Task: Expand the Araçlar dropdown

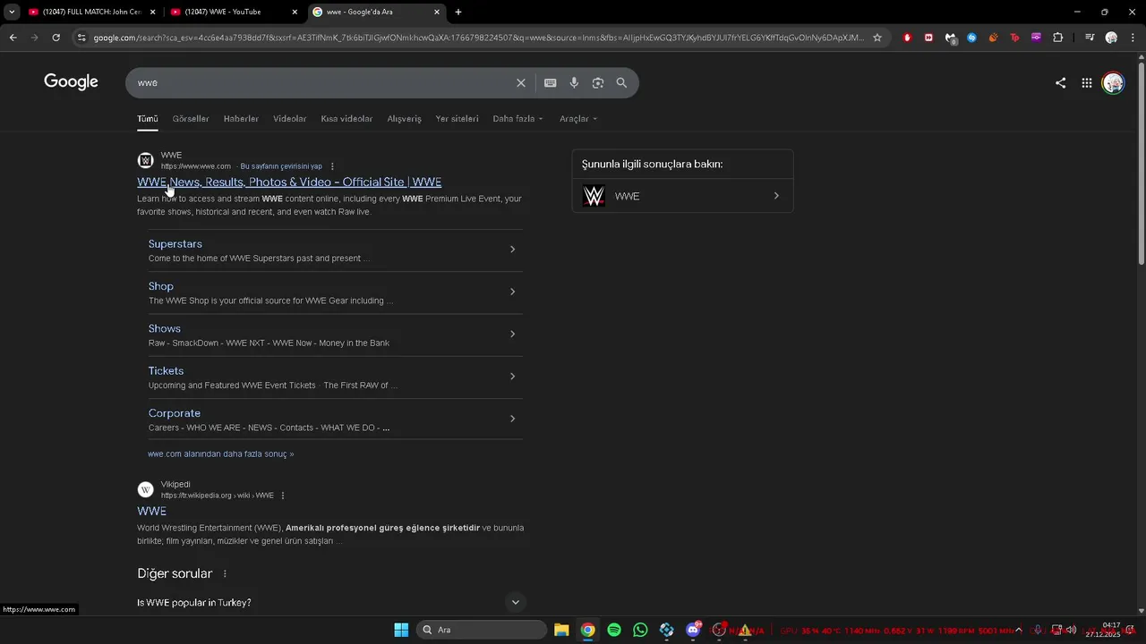Action: pos(578,119)
